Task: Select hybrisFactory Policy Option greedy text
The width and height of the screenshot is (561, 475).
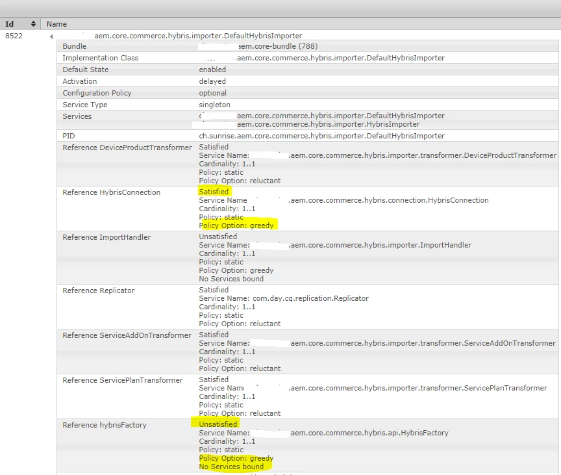Action: tap(236, 458)
